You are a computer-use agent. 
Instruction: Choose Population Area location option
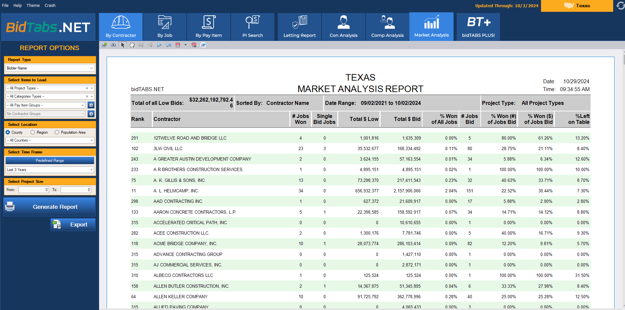click(x=57, y=132)
